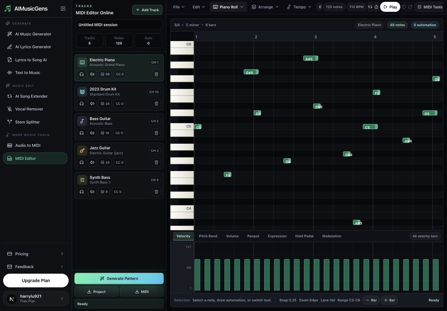Expand the Pricing menu chevron
This screenshot has width=447, height=311.
(62, 254)
